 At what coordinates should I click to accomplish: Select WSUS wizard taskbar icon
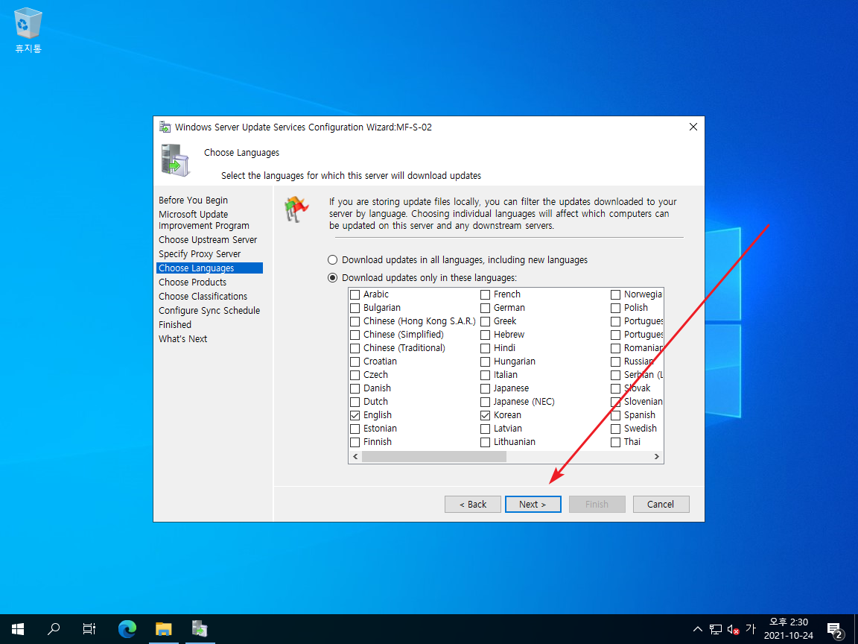point(200,628)
